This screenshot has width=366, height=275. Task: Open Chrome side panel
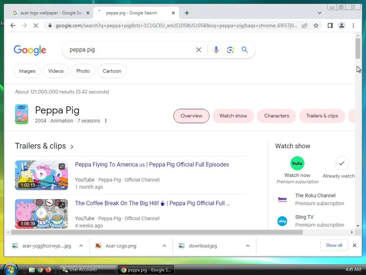coord(330,25)
